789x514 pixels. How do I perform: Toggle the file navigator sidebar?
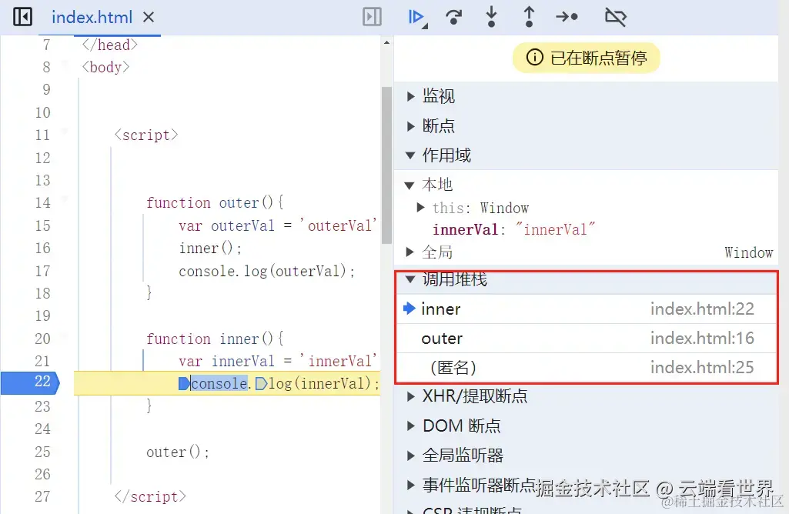point(22,17)
